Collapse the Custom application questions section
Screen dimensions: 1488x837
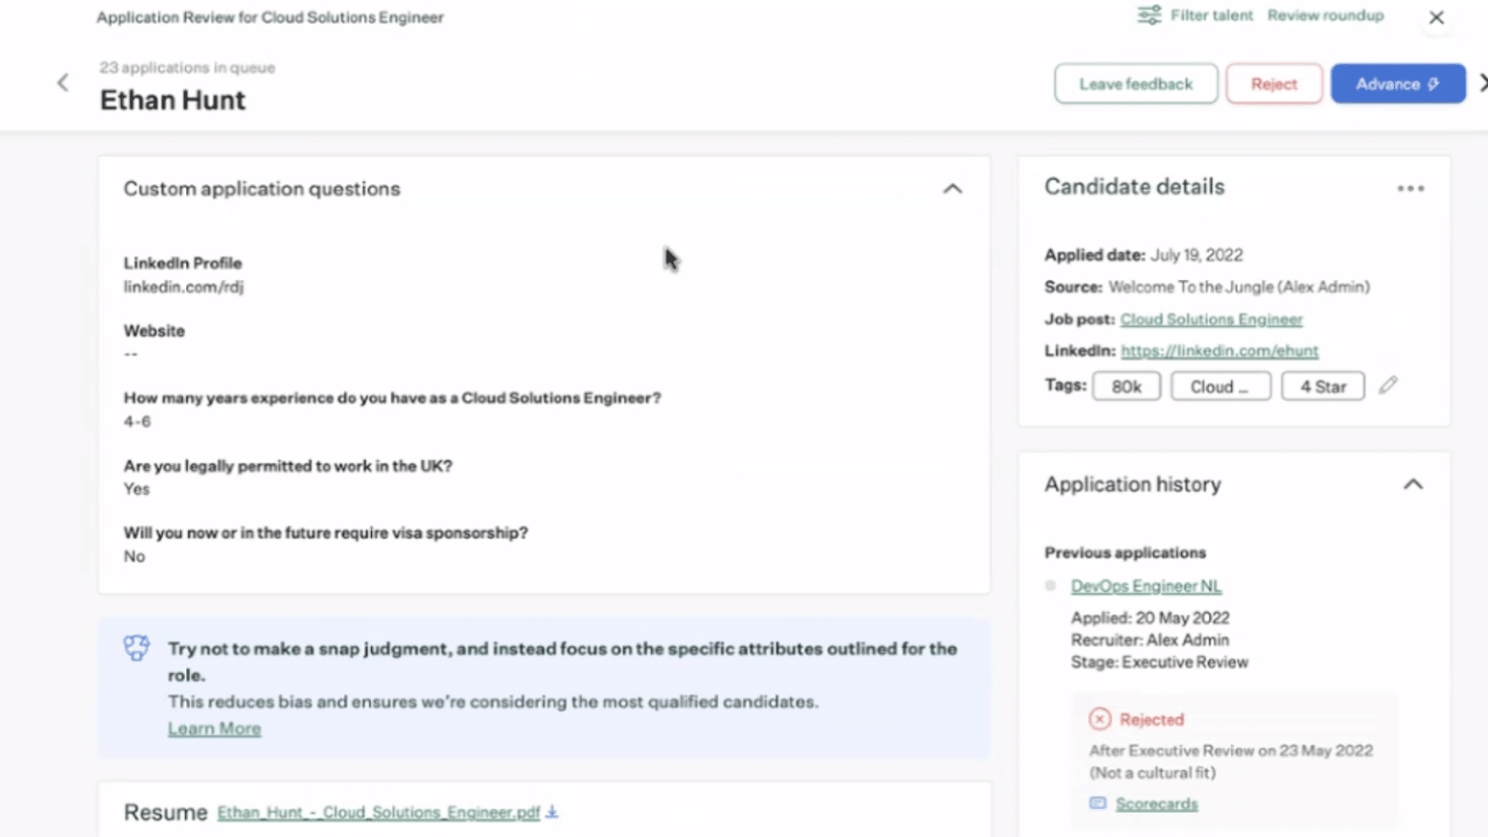952,189
